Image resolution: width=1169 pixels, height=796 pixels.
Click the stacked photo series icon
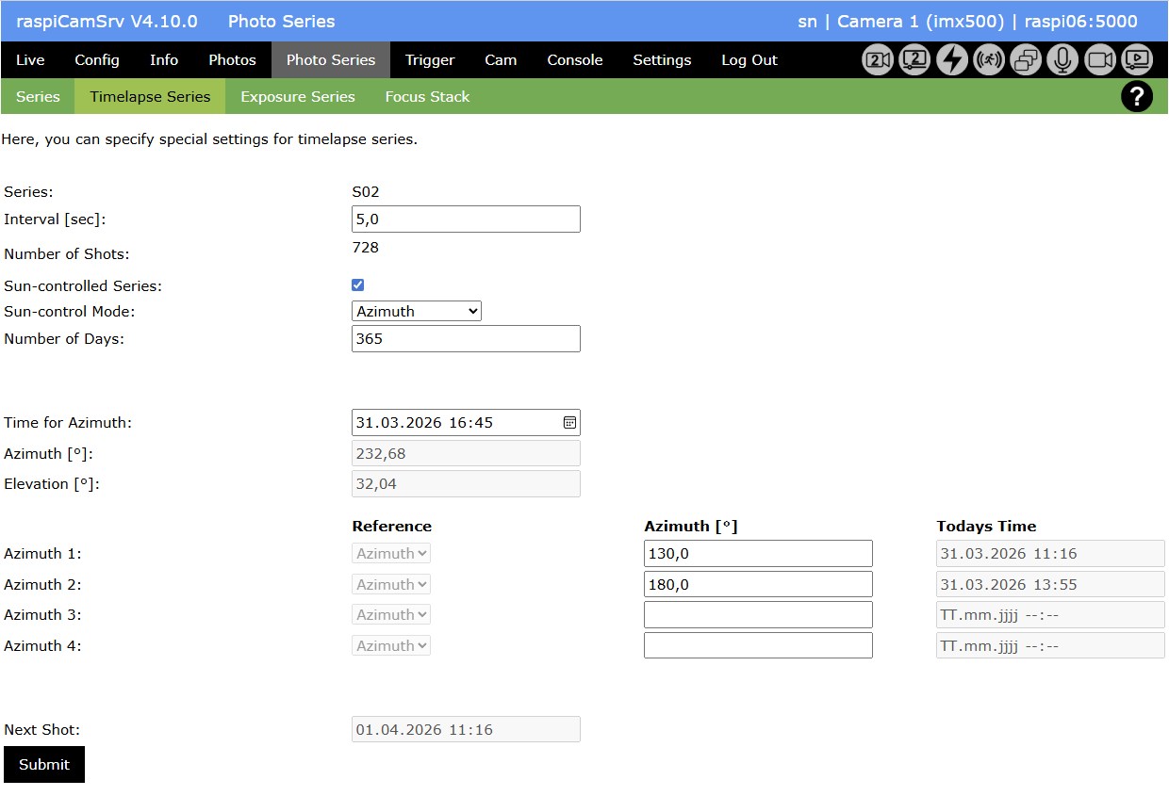(x=1026, y=59)
